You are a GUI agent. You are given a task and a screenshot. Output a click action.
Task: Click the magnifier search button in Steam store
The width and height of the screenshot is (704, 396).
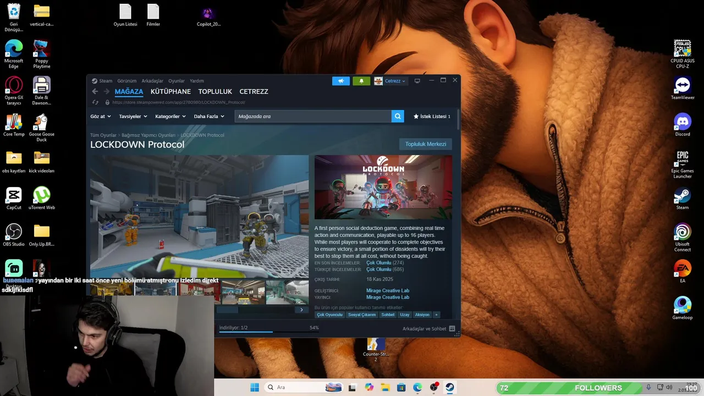point(398,116)
